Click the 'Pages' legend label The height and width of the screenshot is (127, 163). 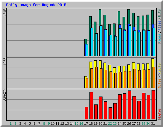pyautogui.click(x=159, y=39)
